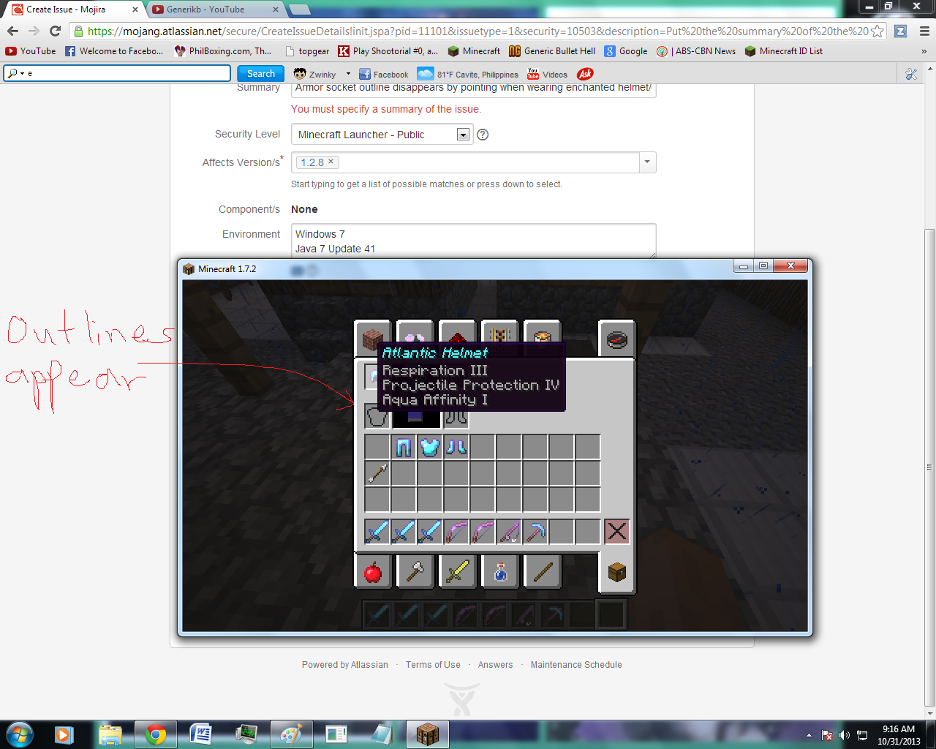Open the Combat golden sword tab
Viewport: 936px width, 749px height.
click(458, 571)
